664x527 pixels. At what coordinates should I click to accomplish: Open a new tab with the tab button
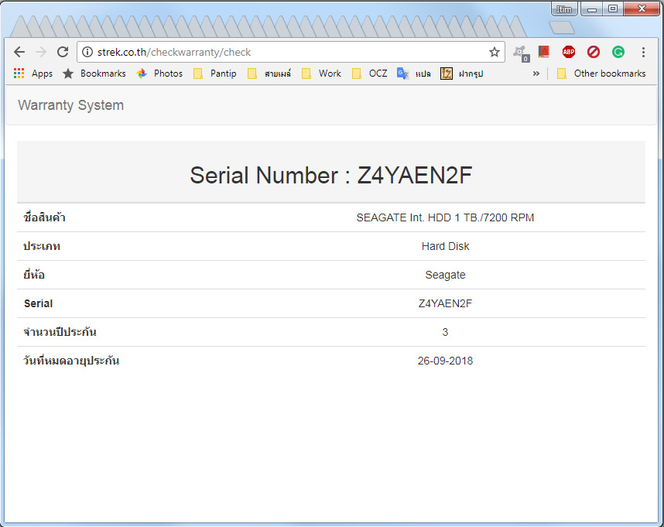[562, 28]
